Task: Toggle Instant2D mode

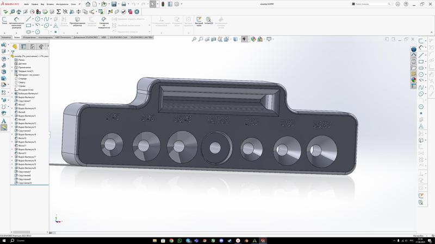Action: [x=209, y=21]
